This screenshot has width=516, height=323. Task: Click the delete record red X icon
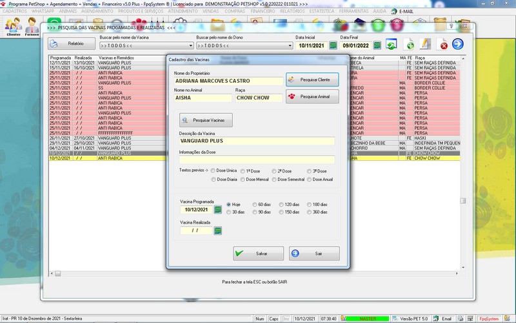(x=442, y=44)
